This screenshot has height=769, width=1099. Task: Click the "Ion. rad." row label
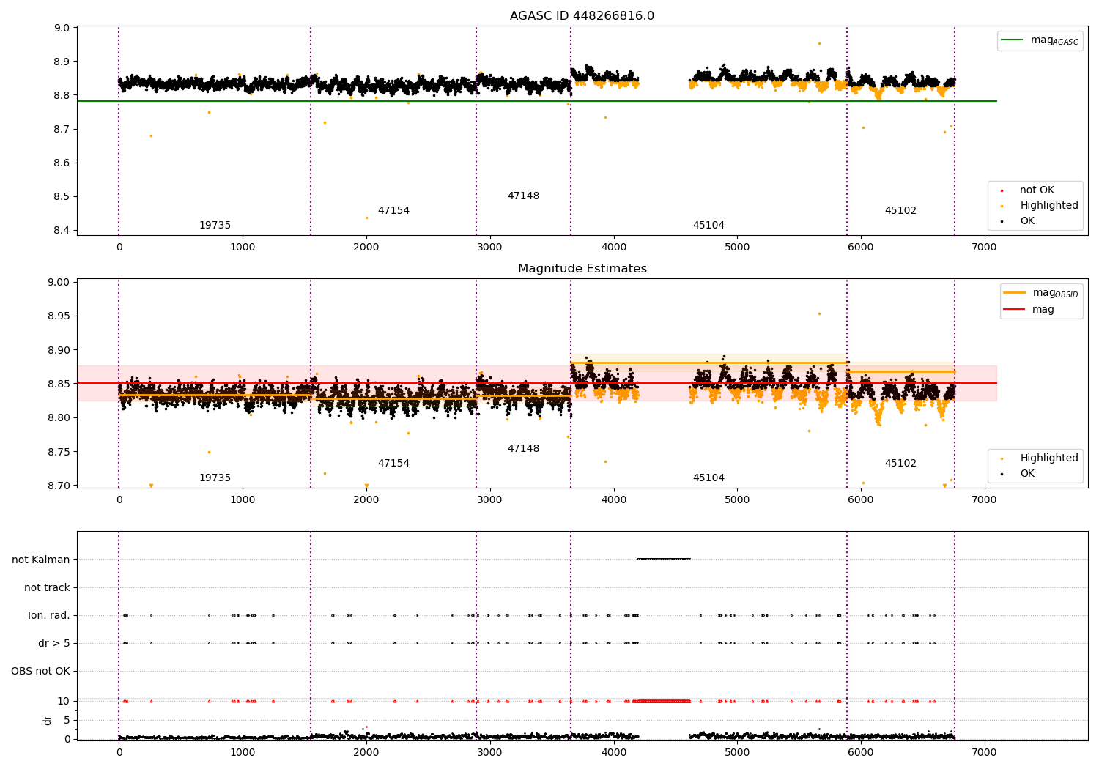pos(49,615)
